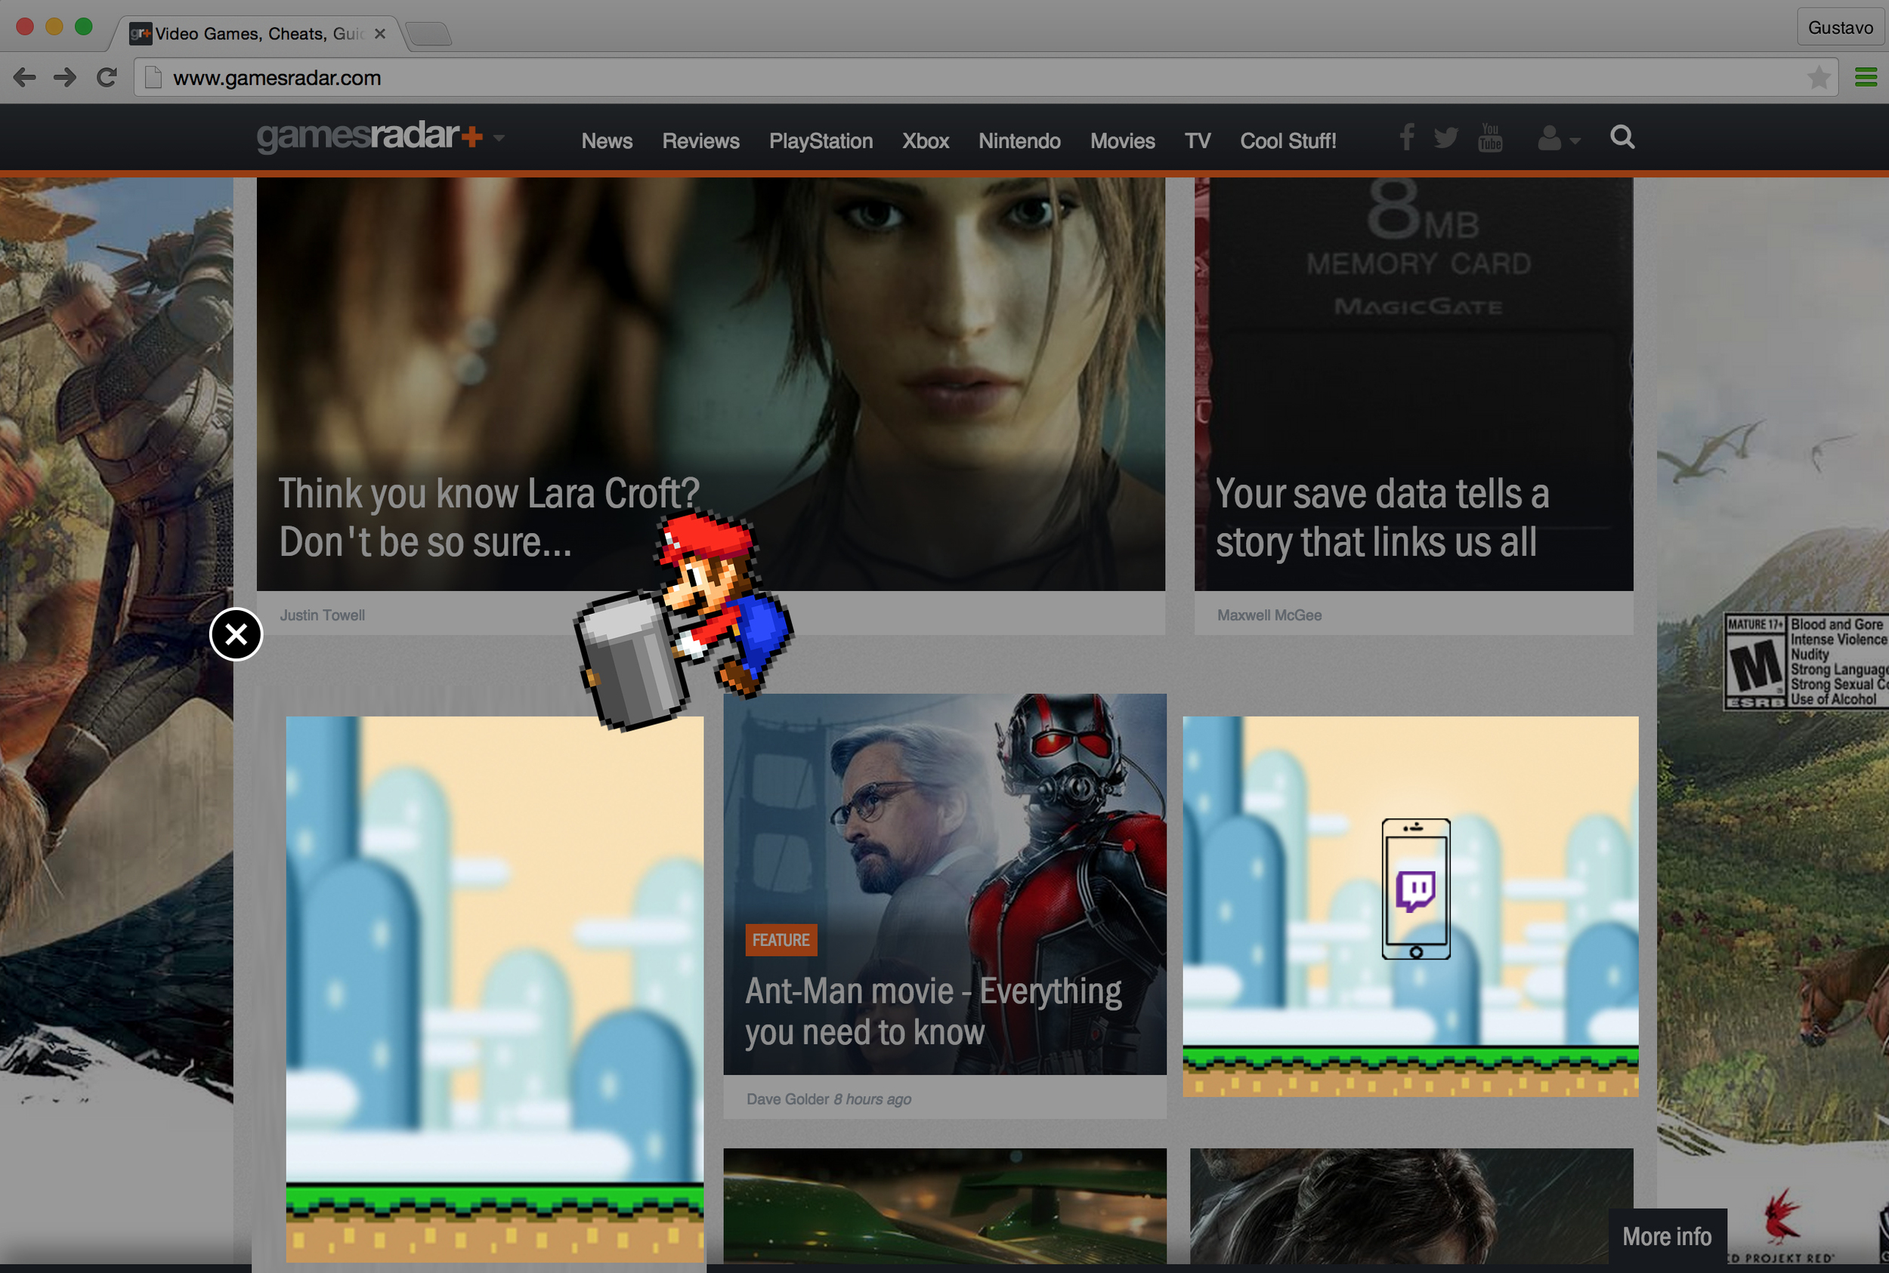Open the Reviews menu
The height and width of the screenshot is (1273, 1889).
click(700, 141)
